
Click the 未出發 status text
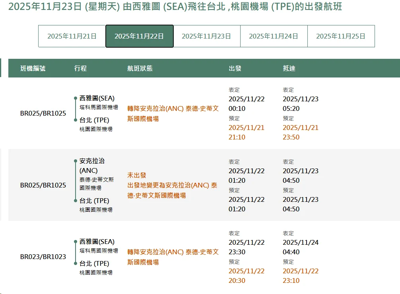(x=137, y=175)
